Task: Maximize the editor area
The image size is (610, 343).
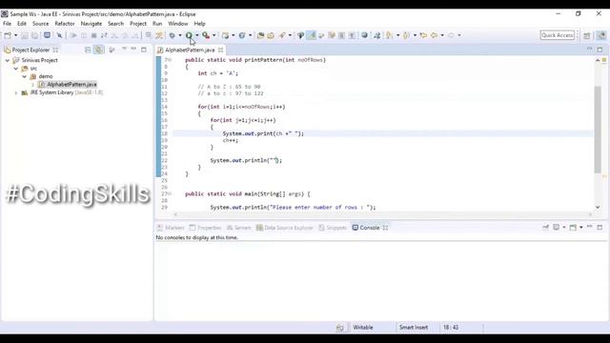Action: tap(600, 50)
